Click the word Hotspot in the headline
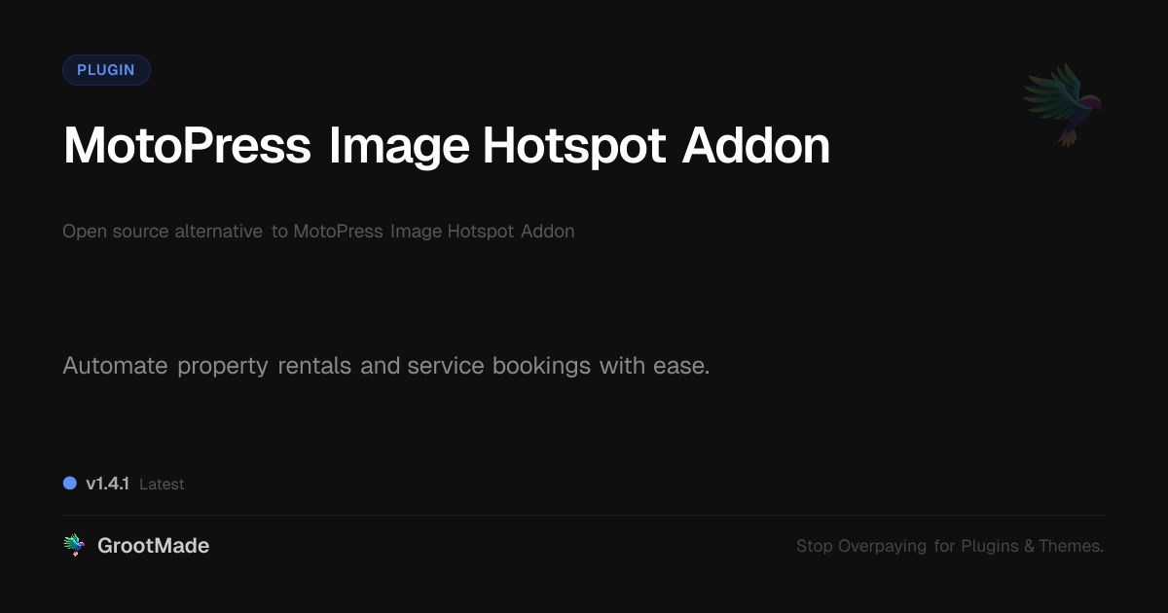This screenshot has width=1168, height=613. (x=574, y=146)
